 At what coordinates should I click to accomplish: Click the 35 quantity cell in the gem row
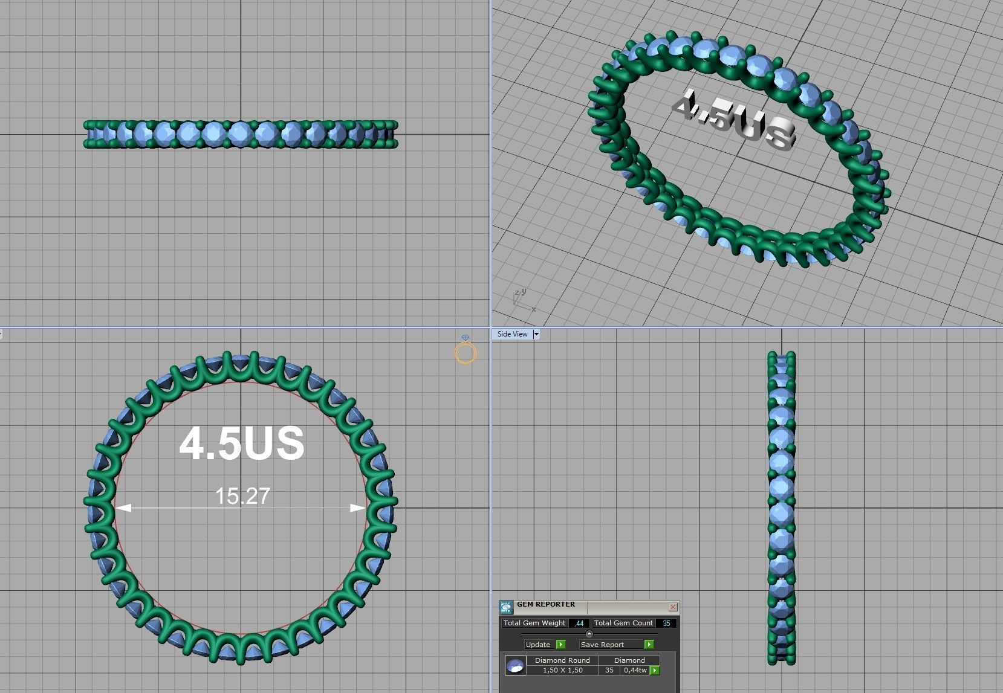[x=609, y=671]
